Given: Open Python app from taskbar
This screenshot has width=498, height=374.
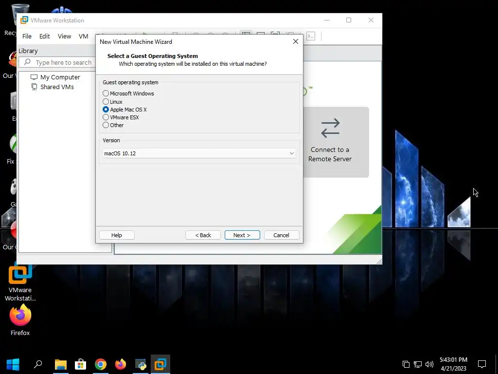Looking at the screenshot, I should [x=141, y=364].
